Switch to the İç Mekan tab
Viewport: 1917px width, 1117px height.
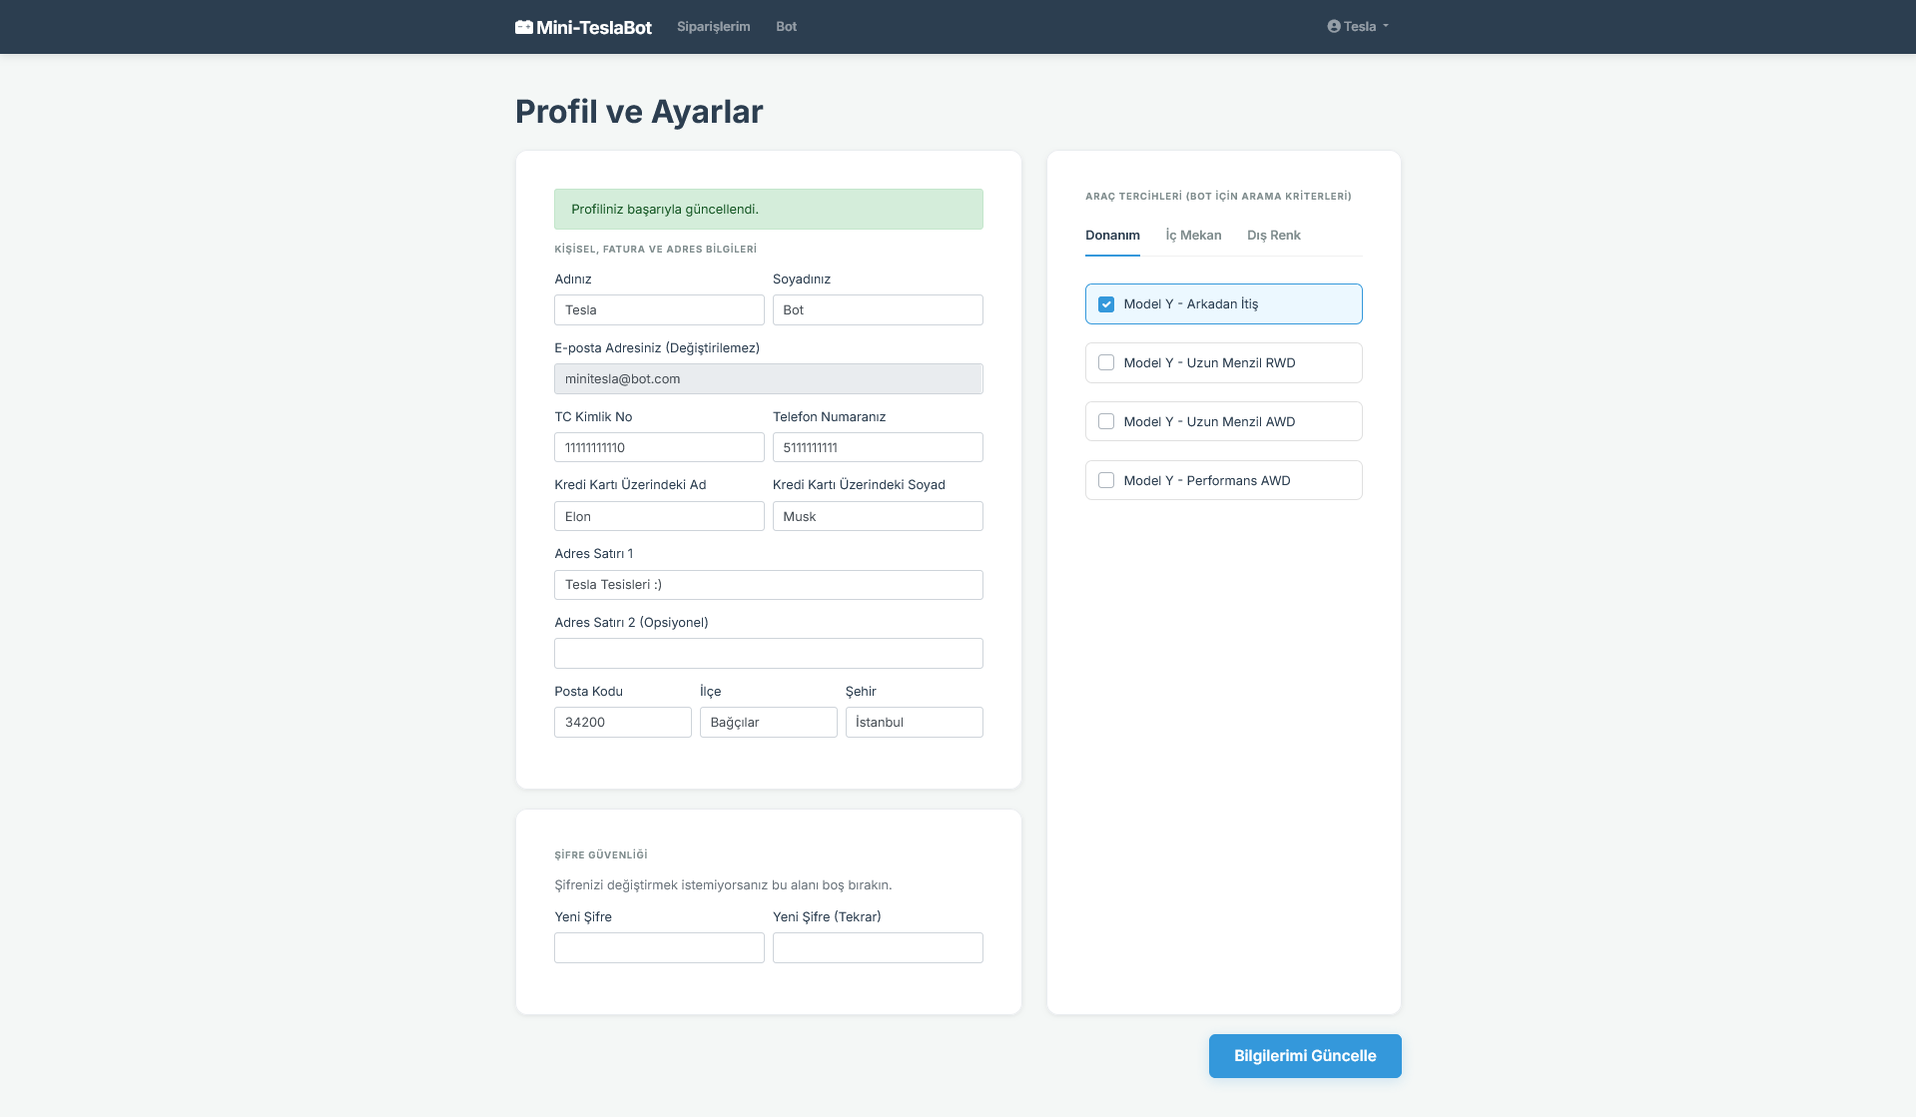point(1193,236)
